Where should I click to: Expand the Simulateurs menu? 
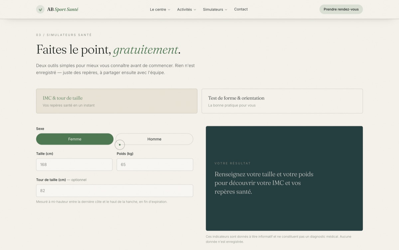215,9
